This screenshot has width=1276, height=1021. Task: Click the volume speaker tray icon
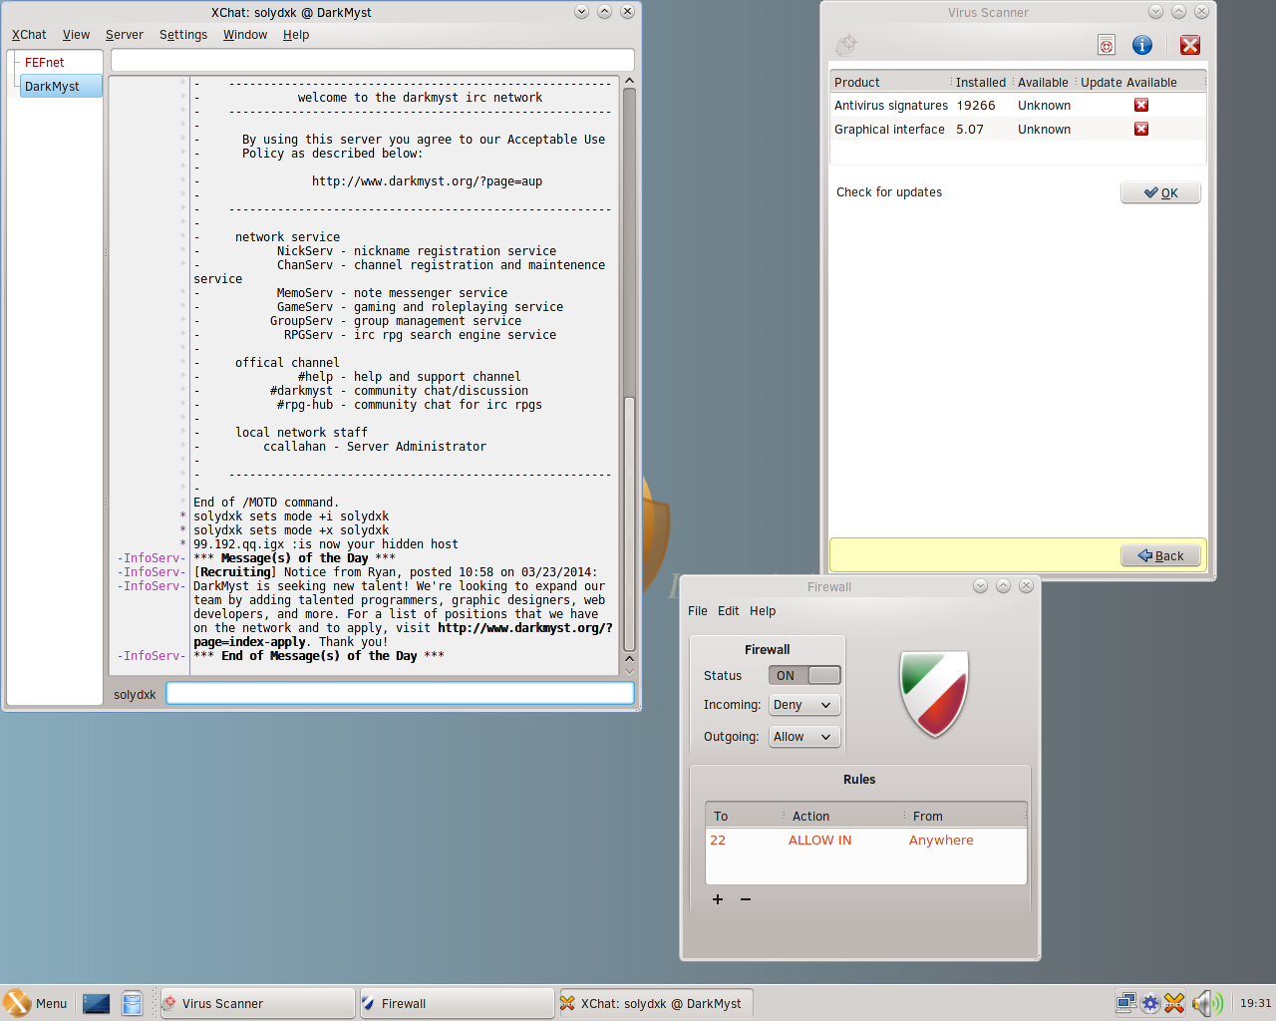coord(1206,1003)
